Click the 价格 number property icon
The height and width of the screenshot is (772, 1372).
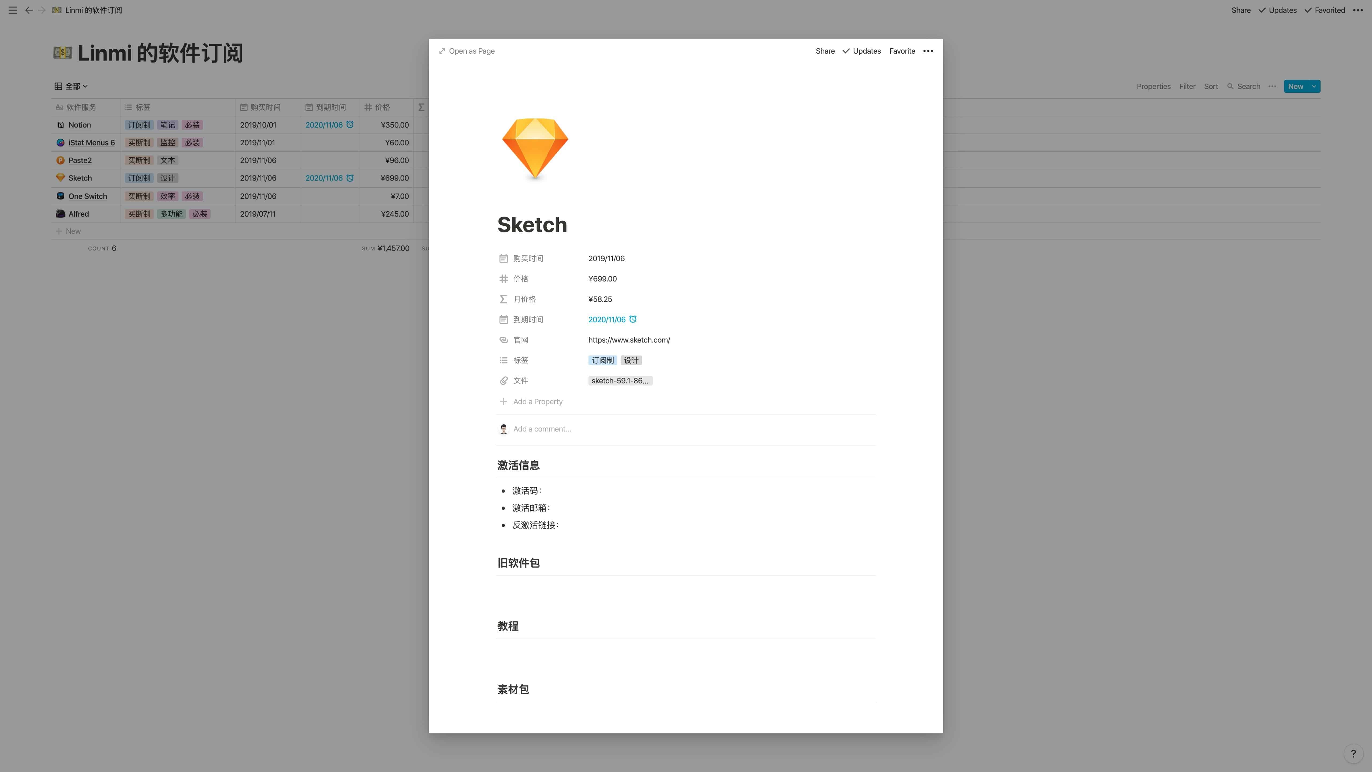tap(503, 279)
